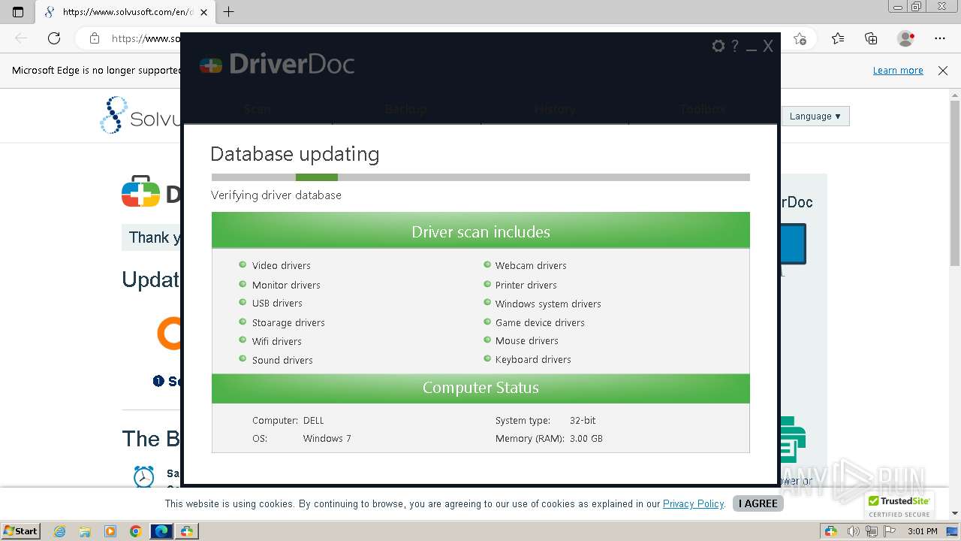Open a new Edge tab
The height and width of the screenshot is (541, 961).
click(x=229, y=12)
